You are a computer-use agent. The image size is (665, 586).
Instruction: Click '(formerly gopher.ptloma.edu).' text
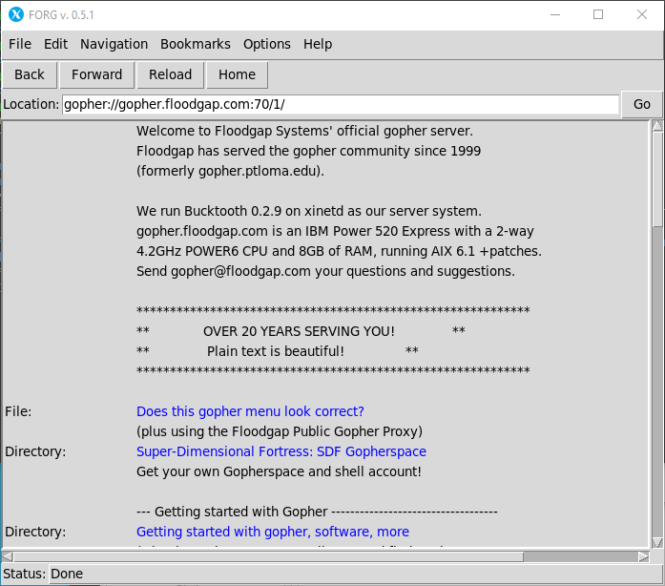230,171
